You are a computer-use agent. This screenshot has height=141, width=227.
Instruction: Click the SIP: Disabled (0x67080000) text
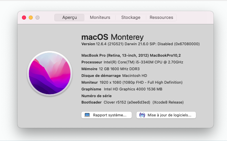point(174,44)
